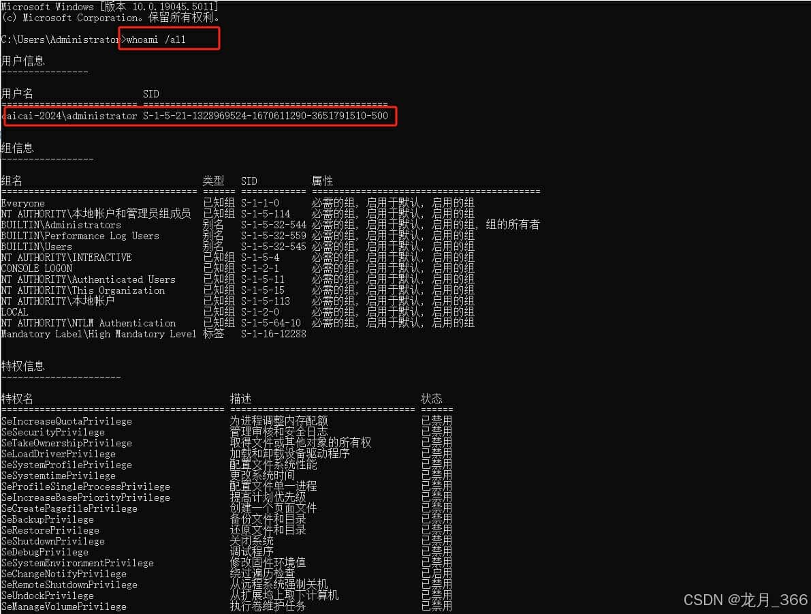
Task: Click the SeChangeNotifyPrivilege entry
Action: click(63, 574)
